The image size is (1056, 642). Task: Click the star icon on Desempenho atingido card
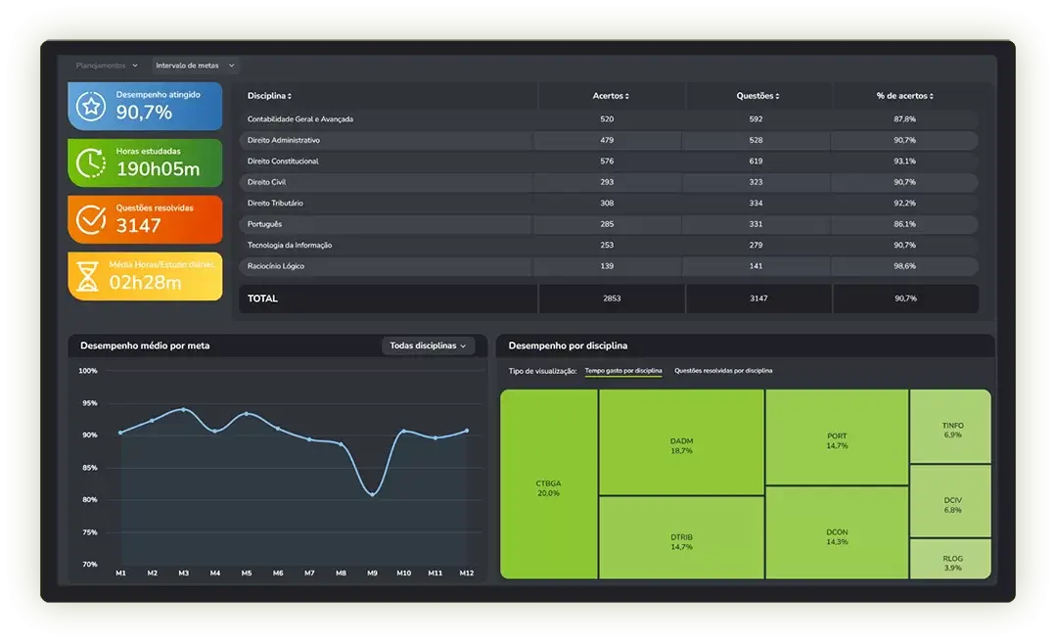coord(91,107)
